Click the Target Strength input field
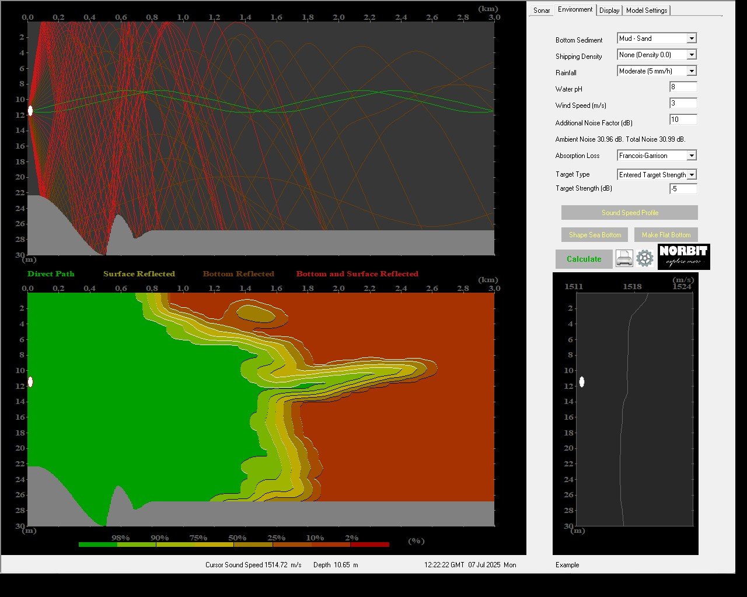This screenshot has width=747, height=597. coord(683,189)
